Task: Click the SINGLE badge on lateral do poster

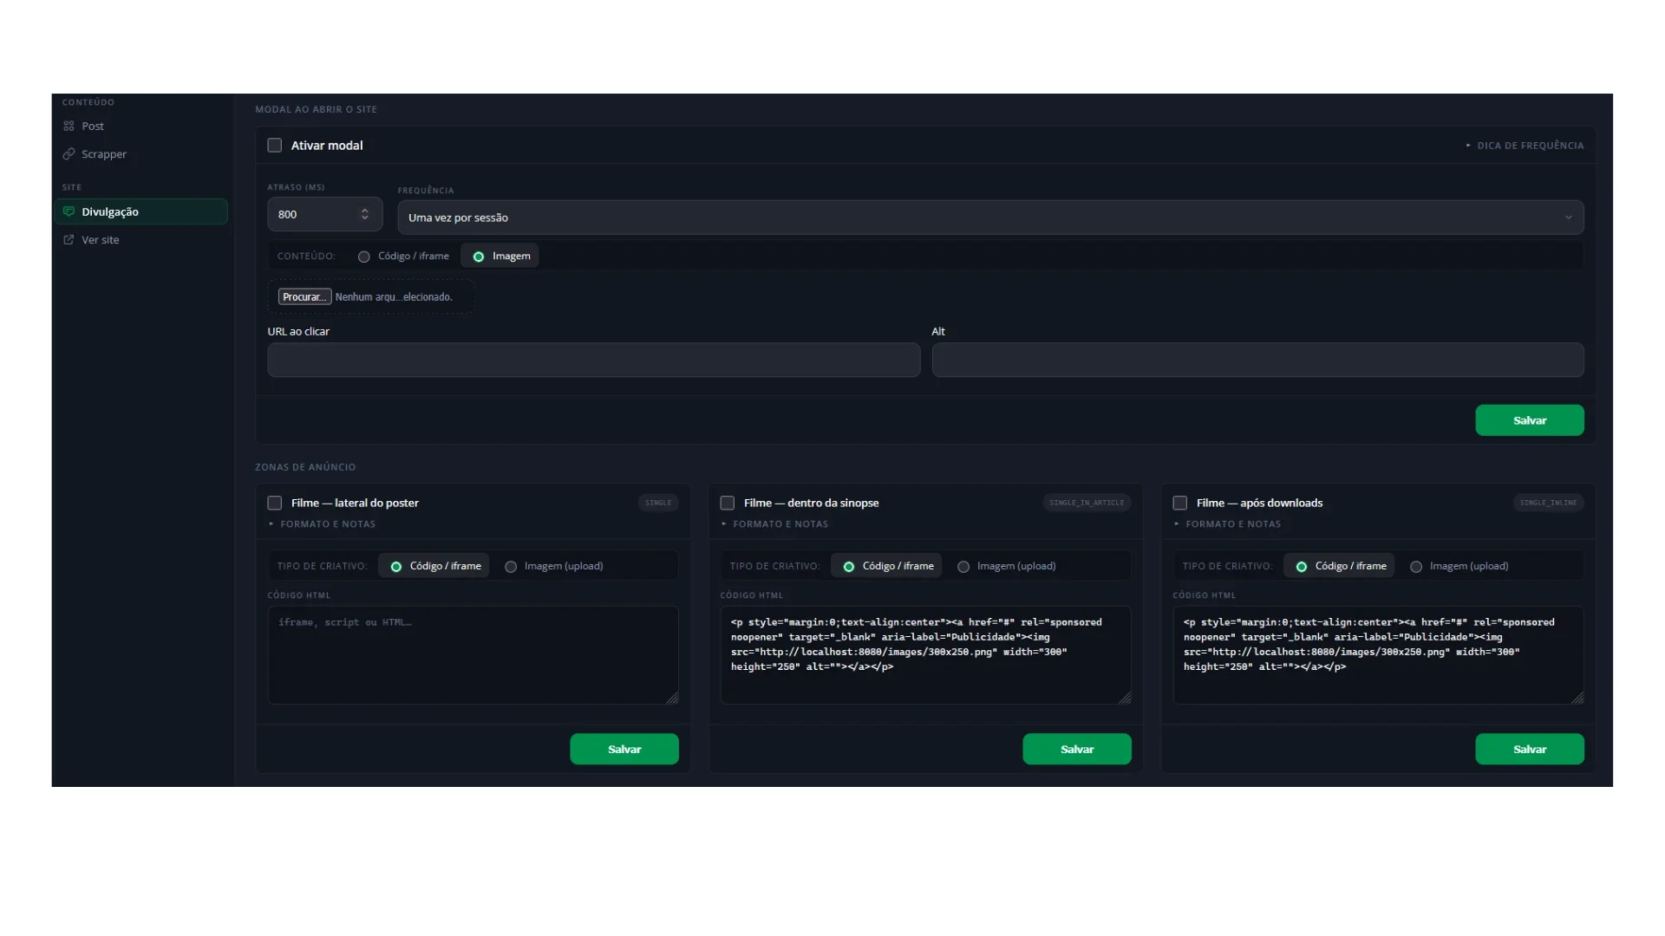Action: [x=658, y=503]
